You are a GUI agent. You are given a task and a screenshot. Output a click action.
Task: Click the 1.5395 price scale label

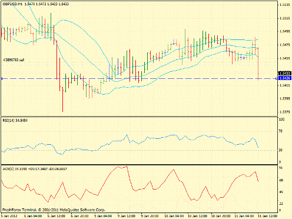point(285,99)
